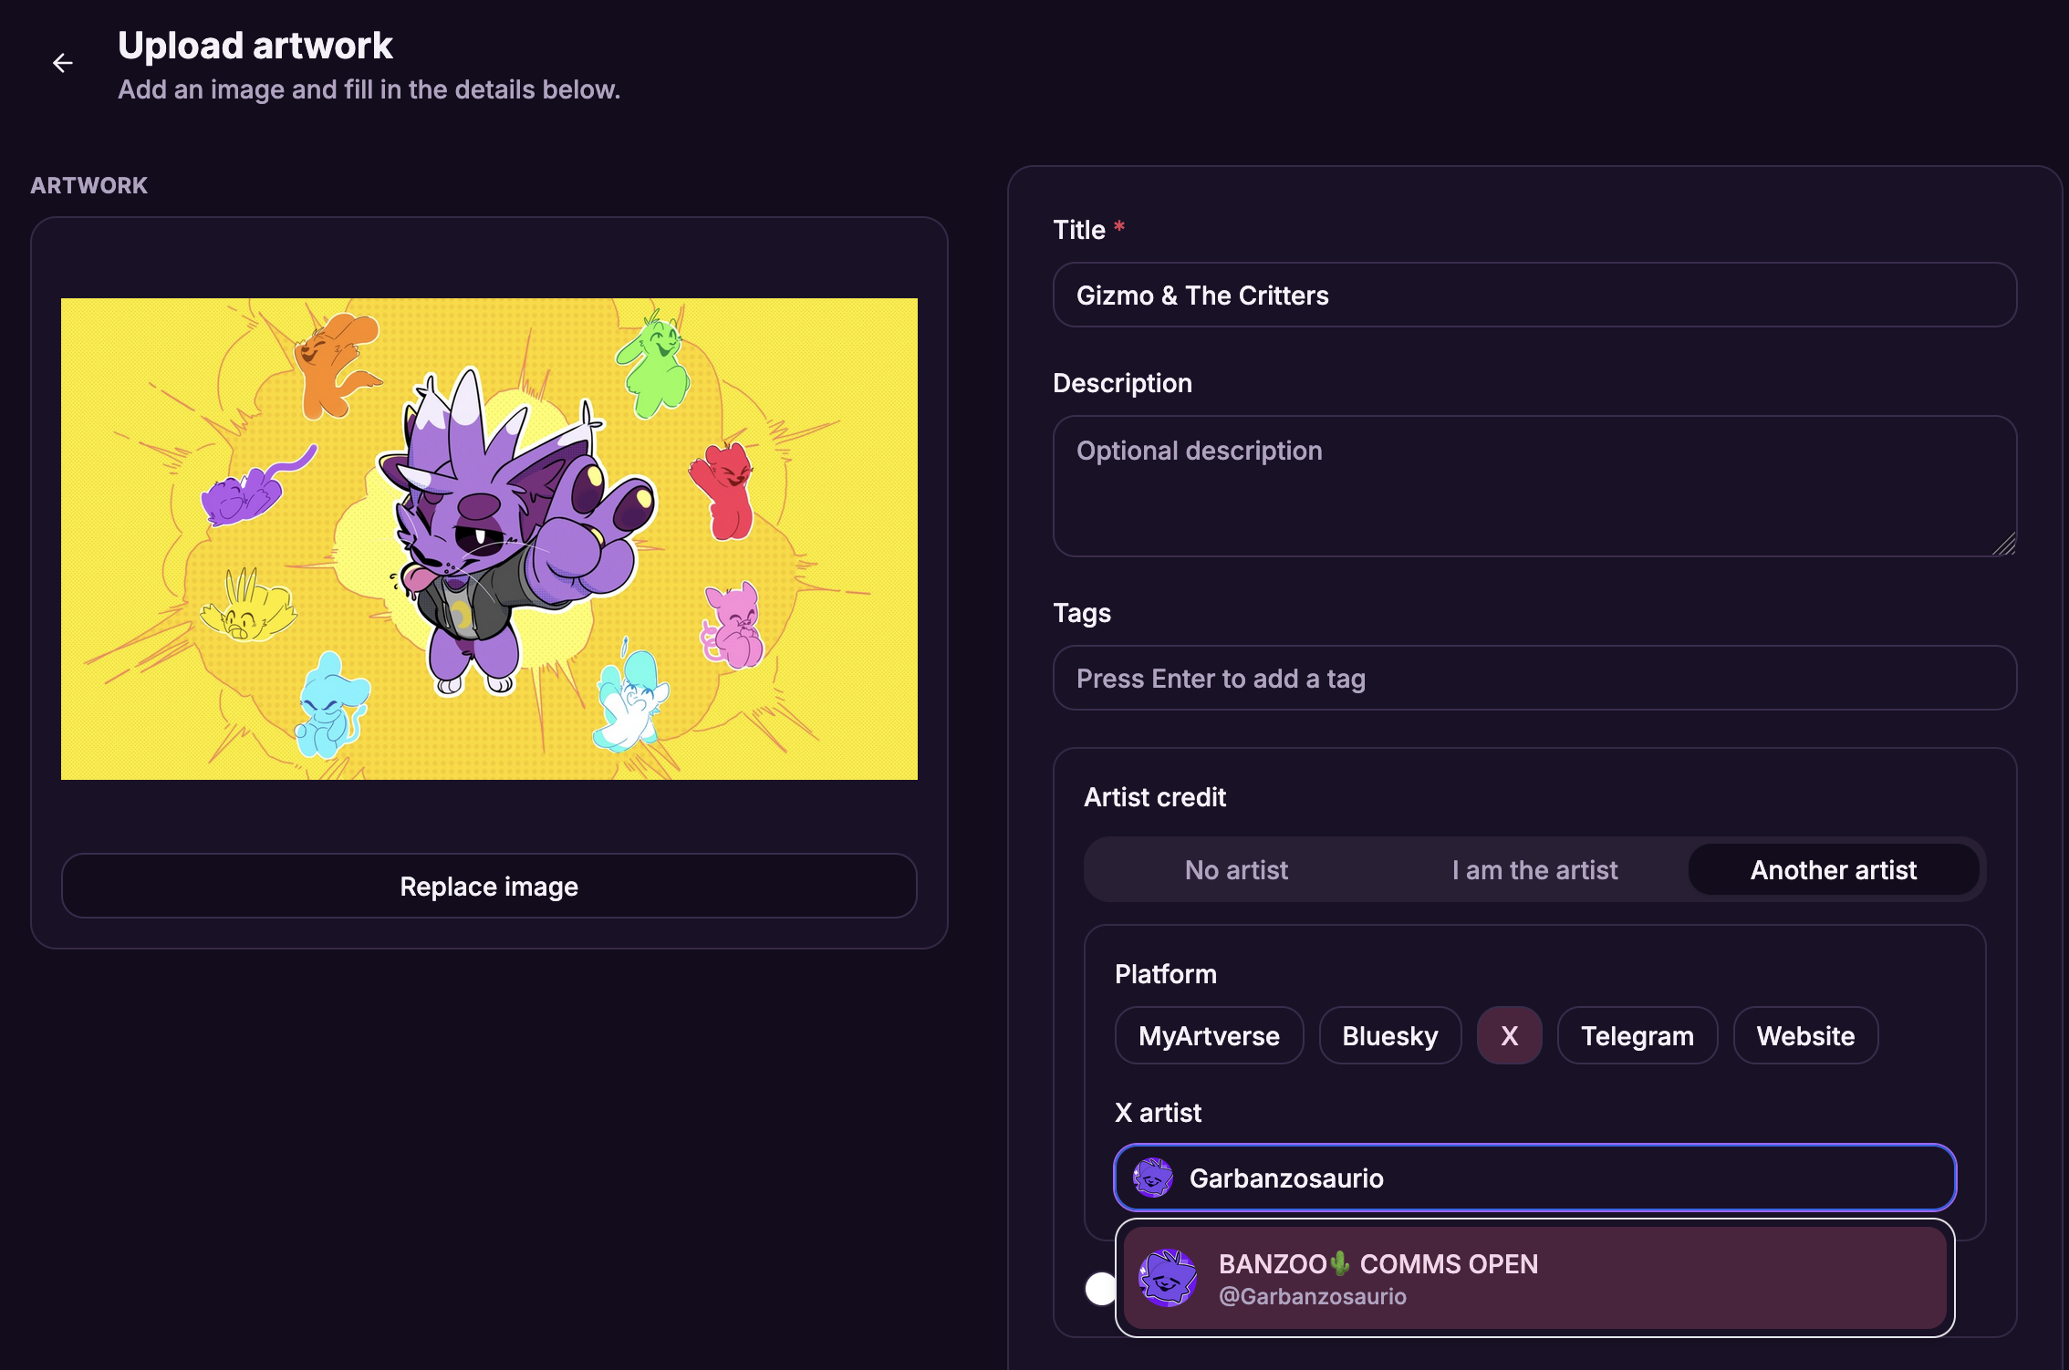Pick the BANZOO COMMS OPEN suggestion

1534,1278
